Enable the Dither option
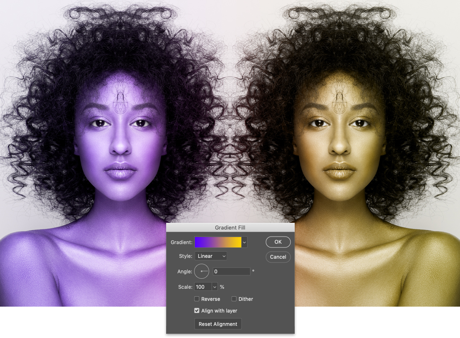The width and height of the screenshot is (460, 338). (234, 299)
